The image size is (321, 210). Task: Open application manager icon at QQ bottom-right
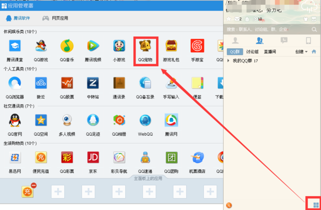[316, 205]
